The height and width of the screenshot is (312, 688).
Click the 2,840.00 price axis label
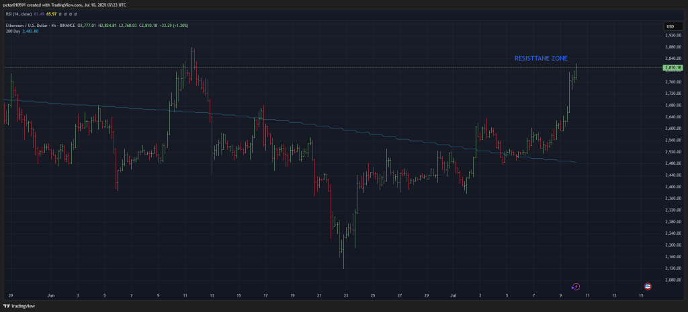click(x=673, y=58)
